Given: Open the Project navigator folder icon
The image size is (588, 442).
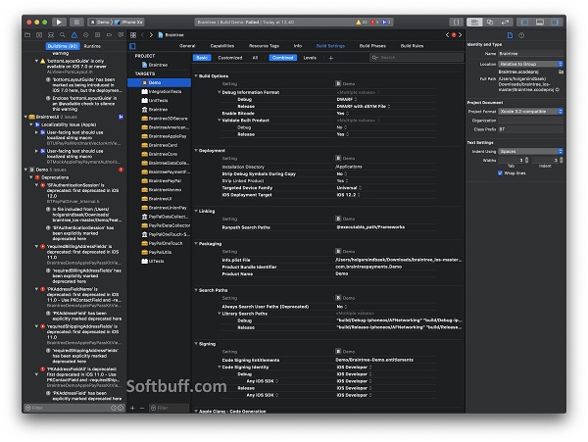Looking at the screenshot, I should click(27, 35).
